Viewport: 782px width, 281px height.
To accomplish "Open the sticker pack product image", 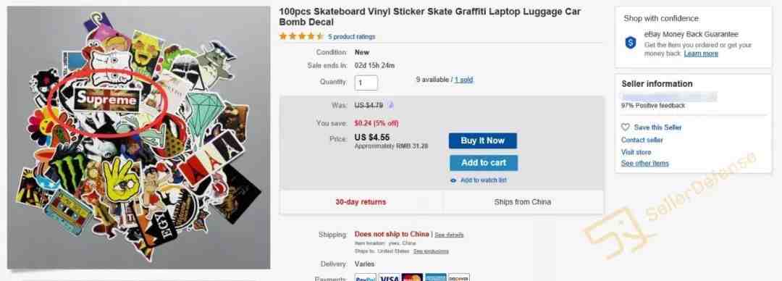I will [138, 138].
